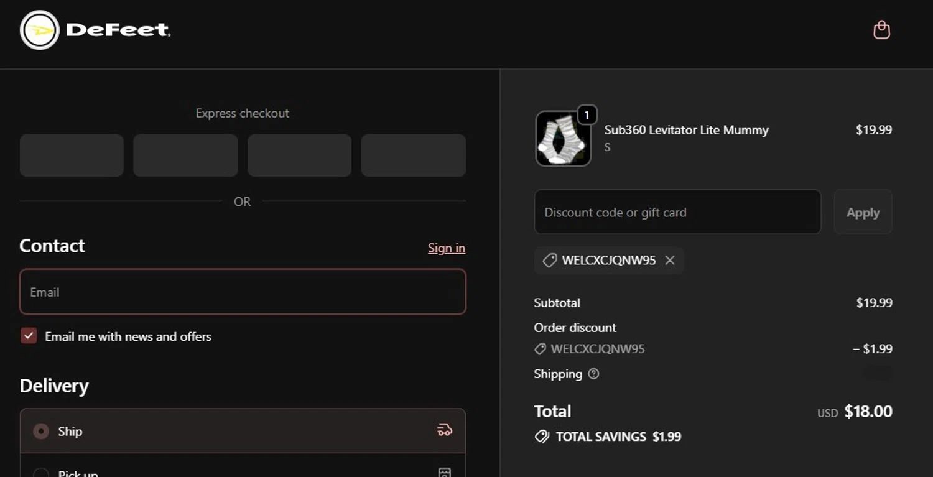The width and height of the screenshot is (933, 477).
Task: Click the DeFeet logo
Action: [x=95, y=30]
